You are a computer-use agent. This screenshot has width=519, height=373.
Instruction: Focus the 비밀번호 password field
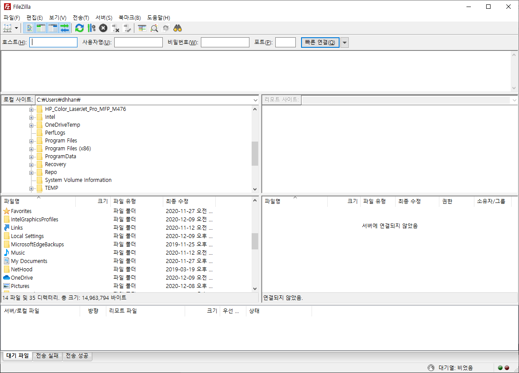(x=225, y=42)
